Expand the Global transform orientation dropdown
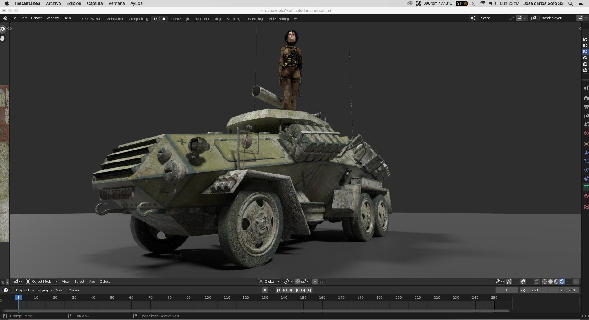Viewport: 589px width, 320px height. pyautogui.click(x=269, y=282)
